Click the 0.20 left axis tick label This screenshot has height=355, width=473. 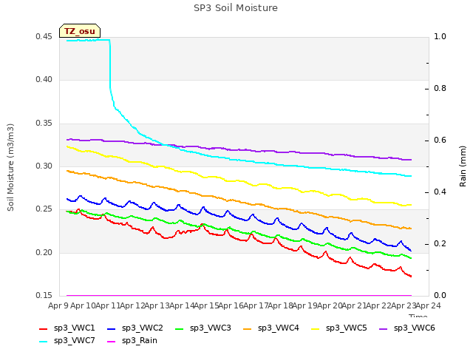44,252
